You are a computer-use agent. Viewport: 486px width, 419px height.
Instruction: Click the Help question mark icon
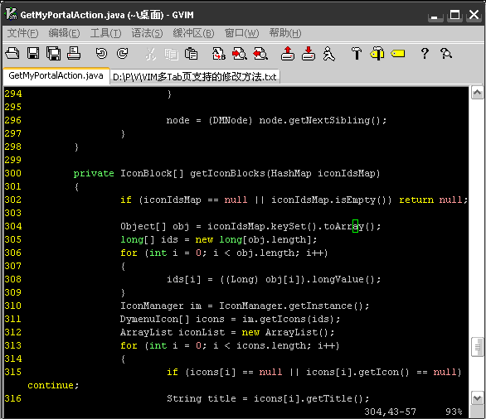pos(425,54)
